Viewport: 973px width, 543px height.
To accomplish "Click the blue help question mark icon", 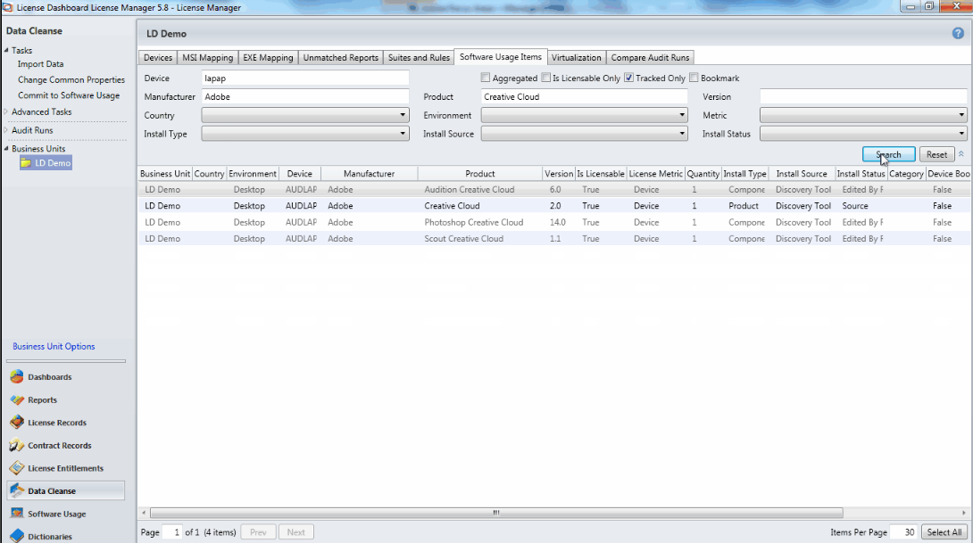I will click(x=958, y=33).
